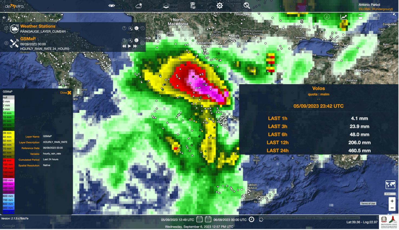This screenshot has width=399, height=230.
Task: Toggle the L button for Weather Stations
Action: [136, 28]
